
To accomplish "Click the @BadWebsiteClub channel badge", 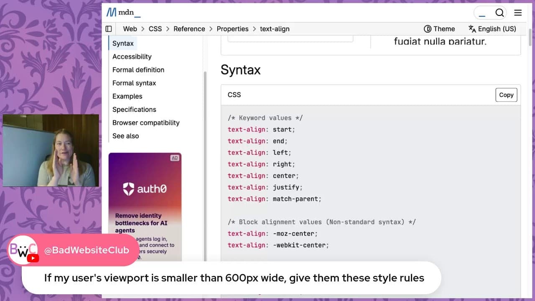I will click(74, 250).
